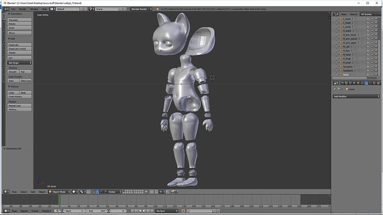
Task: Open the Modifiers wrench tab in properties
Action: click(366, 83)
